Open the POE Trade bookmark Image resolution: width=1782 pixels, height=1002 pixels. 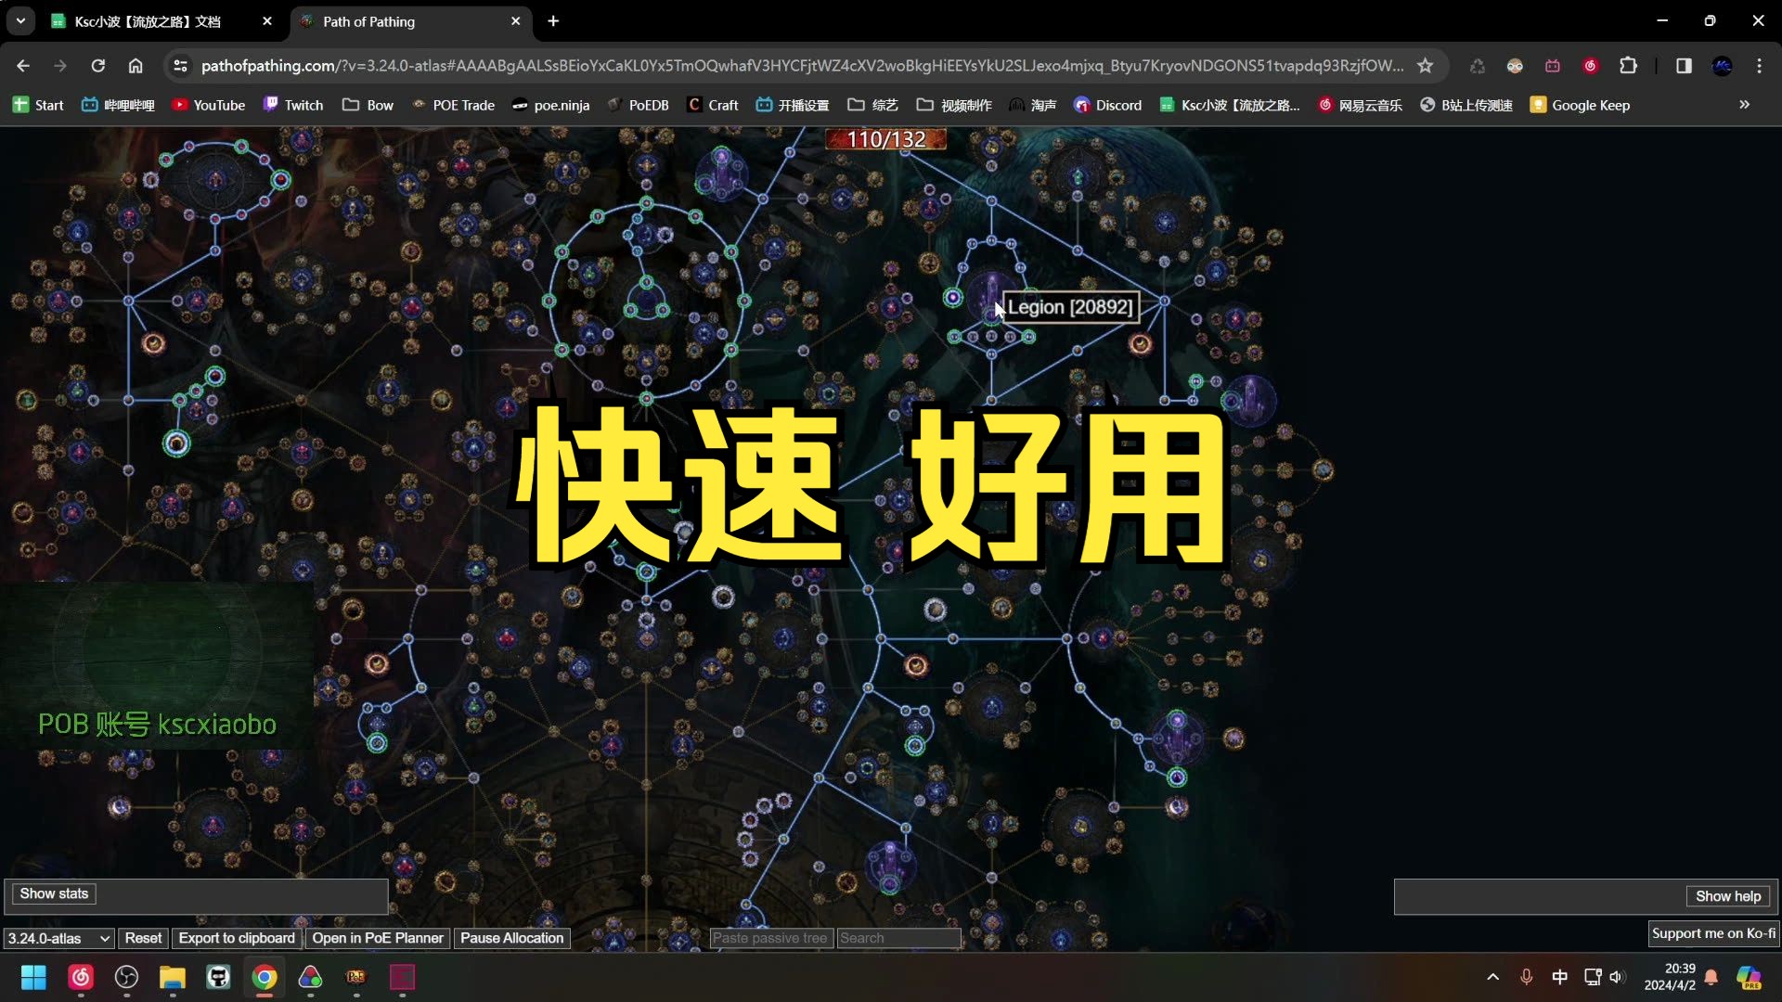[453, 105]
